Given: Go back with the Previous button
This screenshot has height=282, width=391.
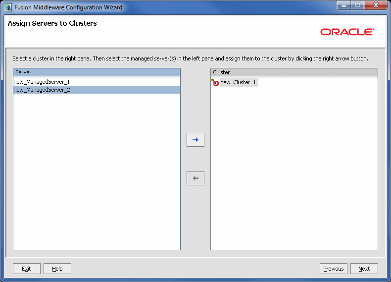Looking at the screenshot, I should [x=334, y=269].
